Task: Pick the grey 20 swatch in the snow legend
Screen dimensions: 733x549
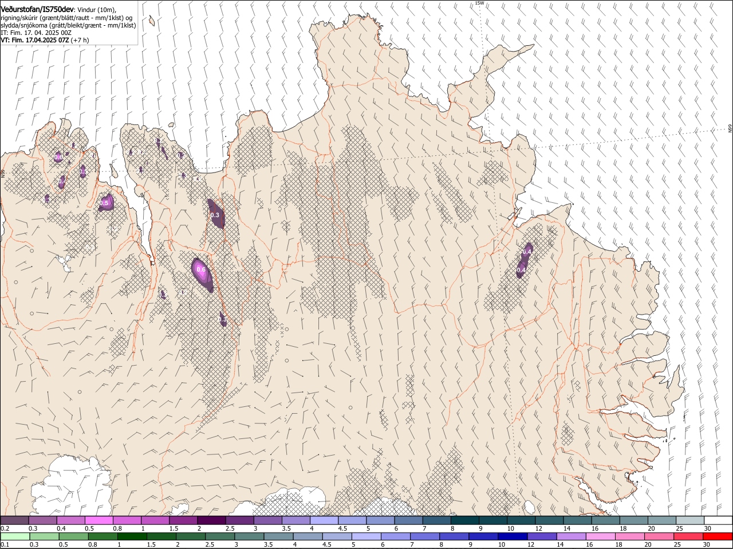Action: pyautogui.click(x=661, y=520)
